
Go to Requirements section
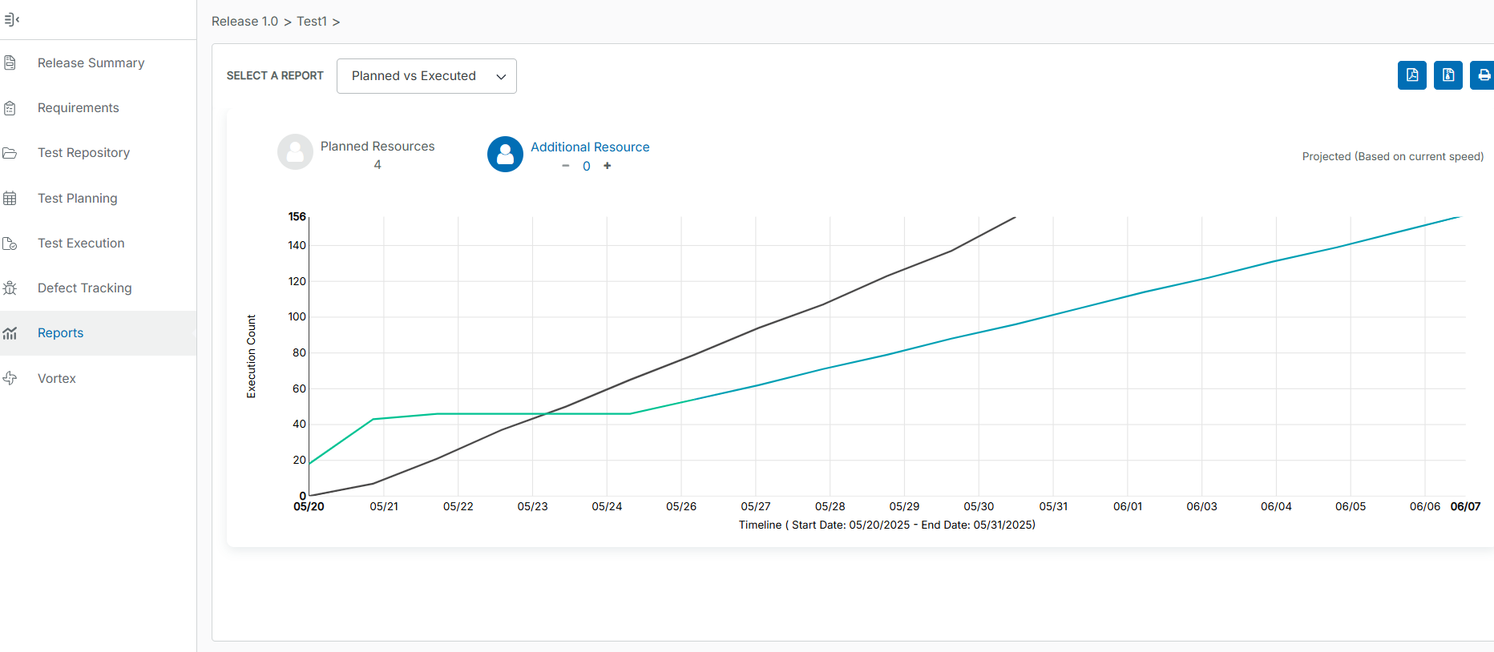(x=78, y=108)
